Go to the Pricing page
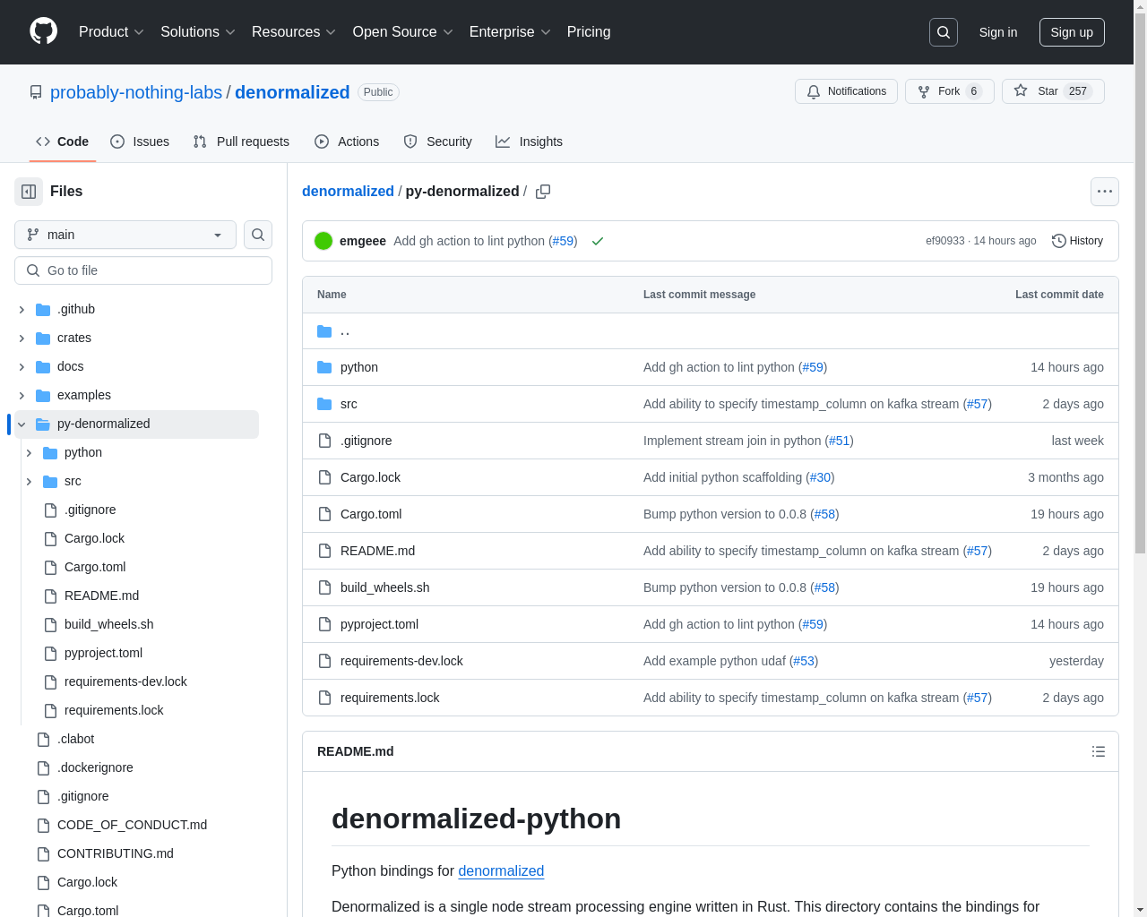This screenshot has width=1147, height=917. pos(589,32)
